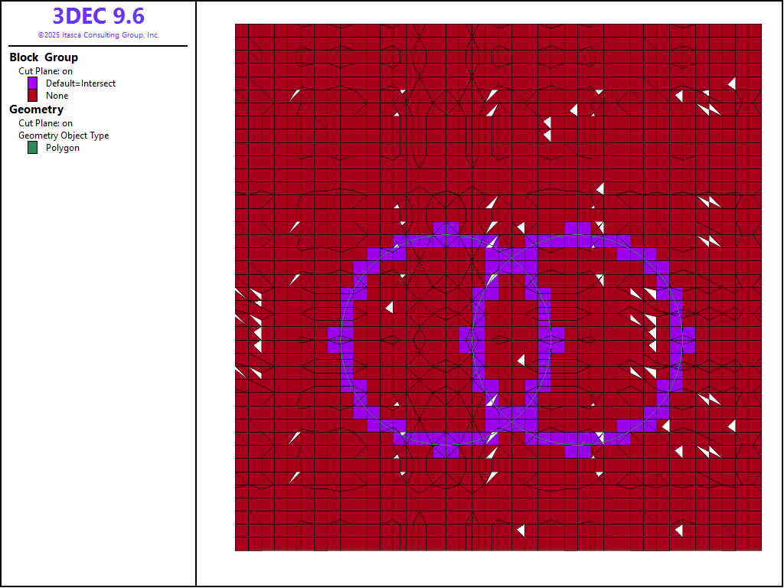Click the rightmost purple block of right ring

coord(688,340)
